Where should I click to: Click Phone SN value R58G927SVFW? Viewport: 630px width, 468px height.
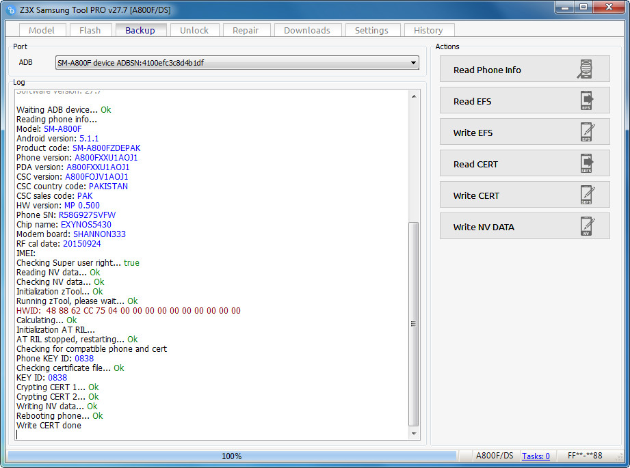pos(87,215)
